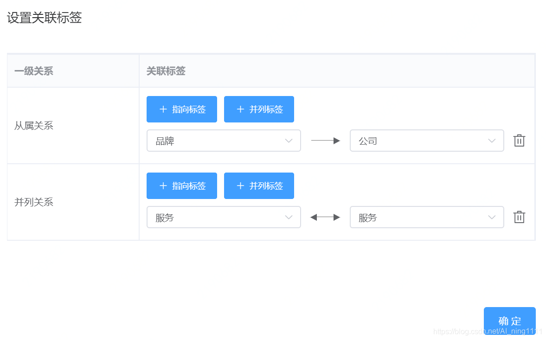
Task: Click the double-headed arrow between 服务 fields
Action: 325,217
